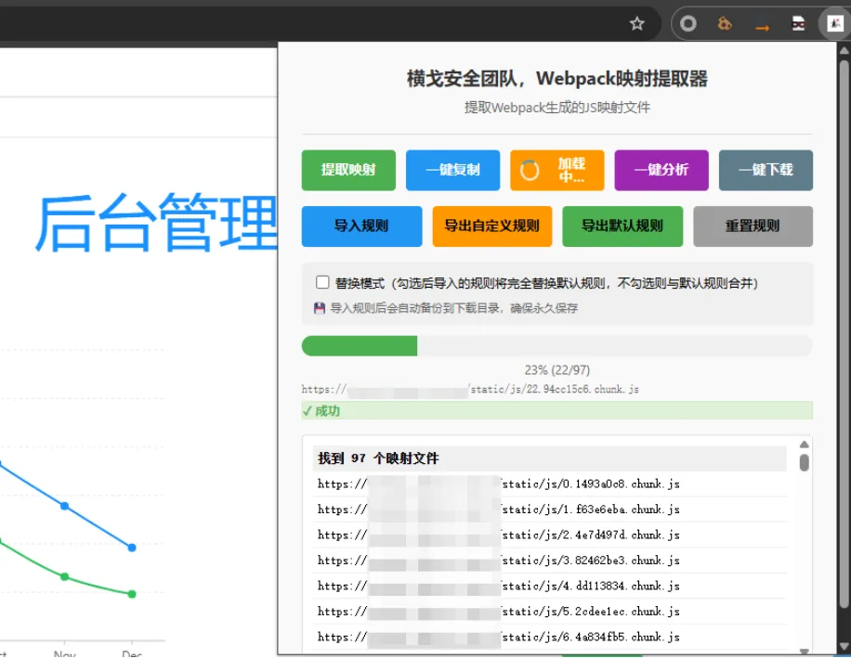
Task: Select the 3.82462be3.chunk.js entry
Action: pos(550,561)
